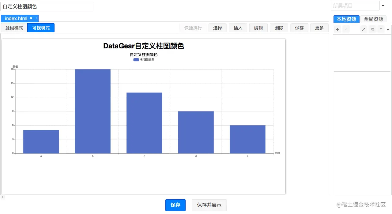
Task: Select the 全局资源 global resources tab
Action: click(373, 19)
